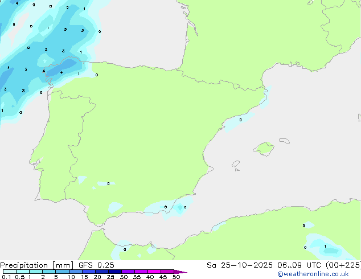This screenshot has width=361, height=279.
Task: Choose the 30–35 mm purple legend swatch
Action: coord(128,272)
